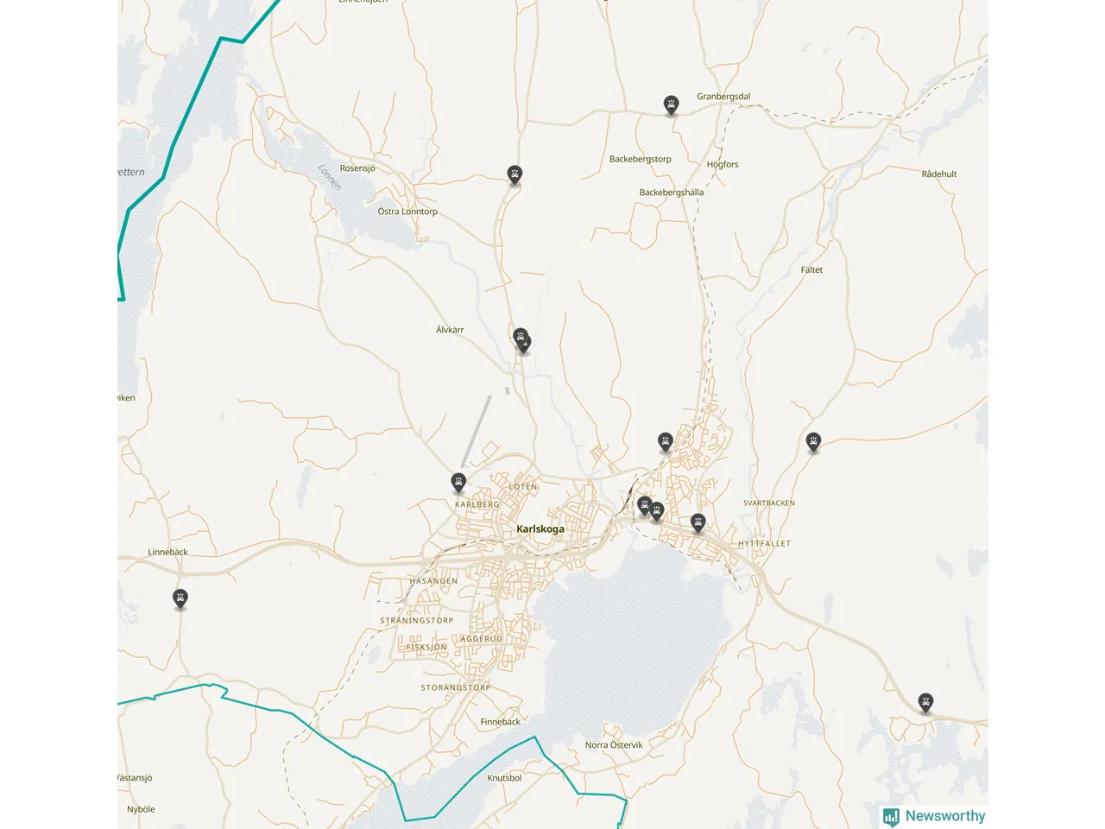Click the crash marker near Granbergsdal
This screenshot has width=1105, height=829.
click(671, 105)
